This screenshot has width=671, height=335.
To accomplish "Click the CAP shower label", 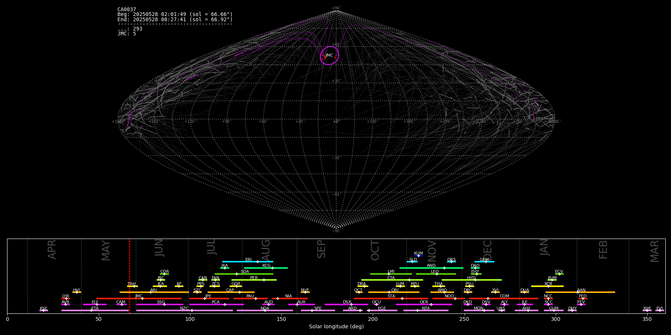I will coord(230,290).
